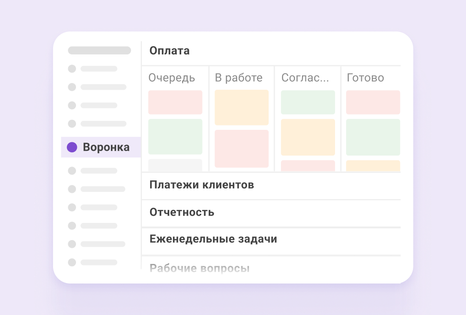The image size is (466, 315).
Task: Open the pink card in Очередь column
Action: coord(175,102)
